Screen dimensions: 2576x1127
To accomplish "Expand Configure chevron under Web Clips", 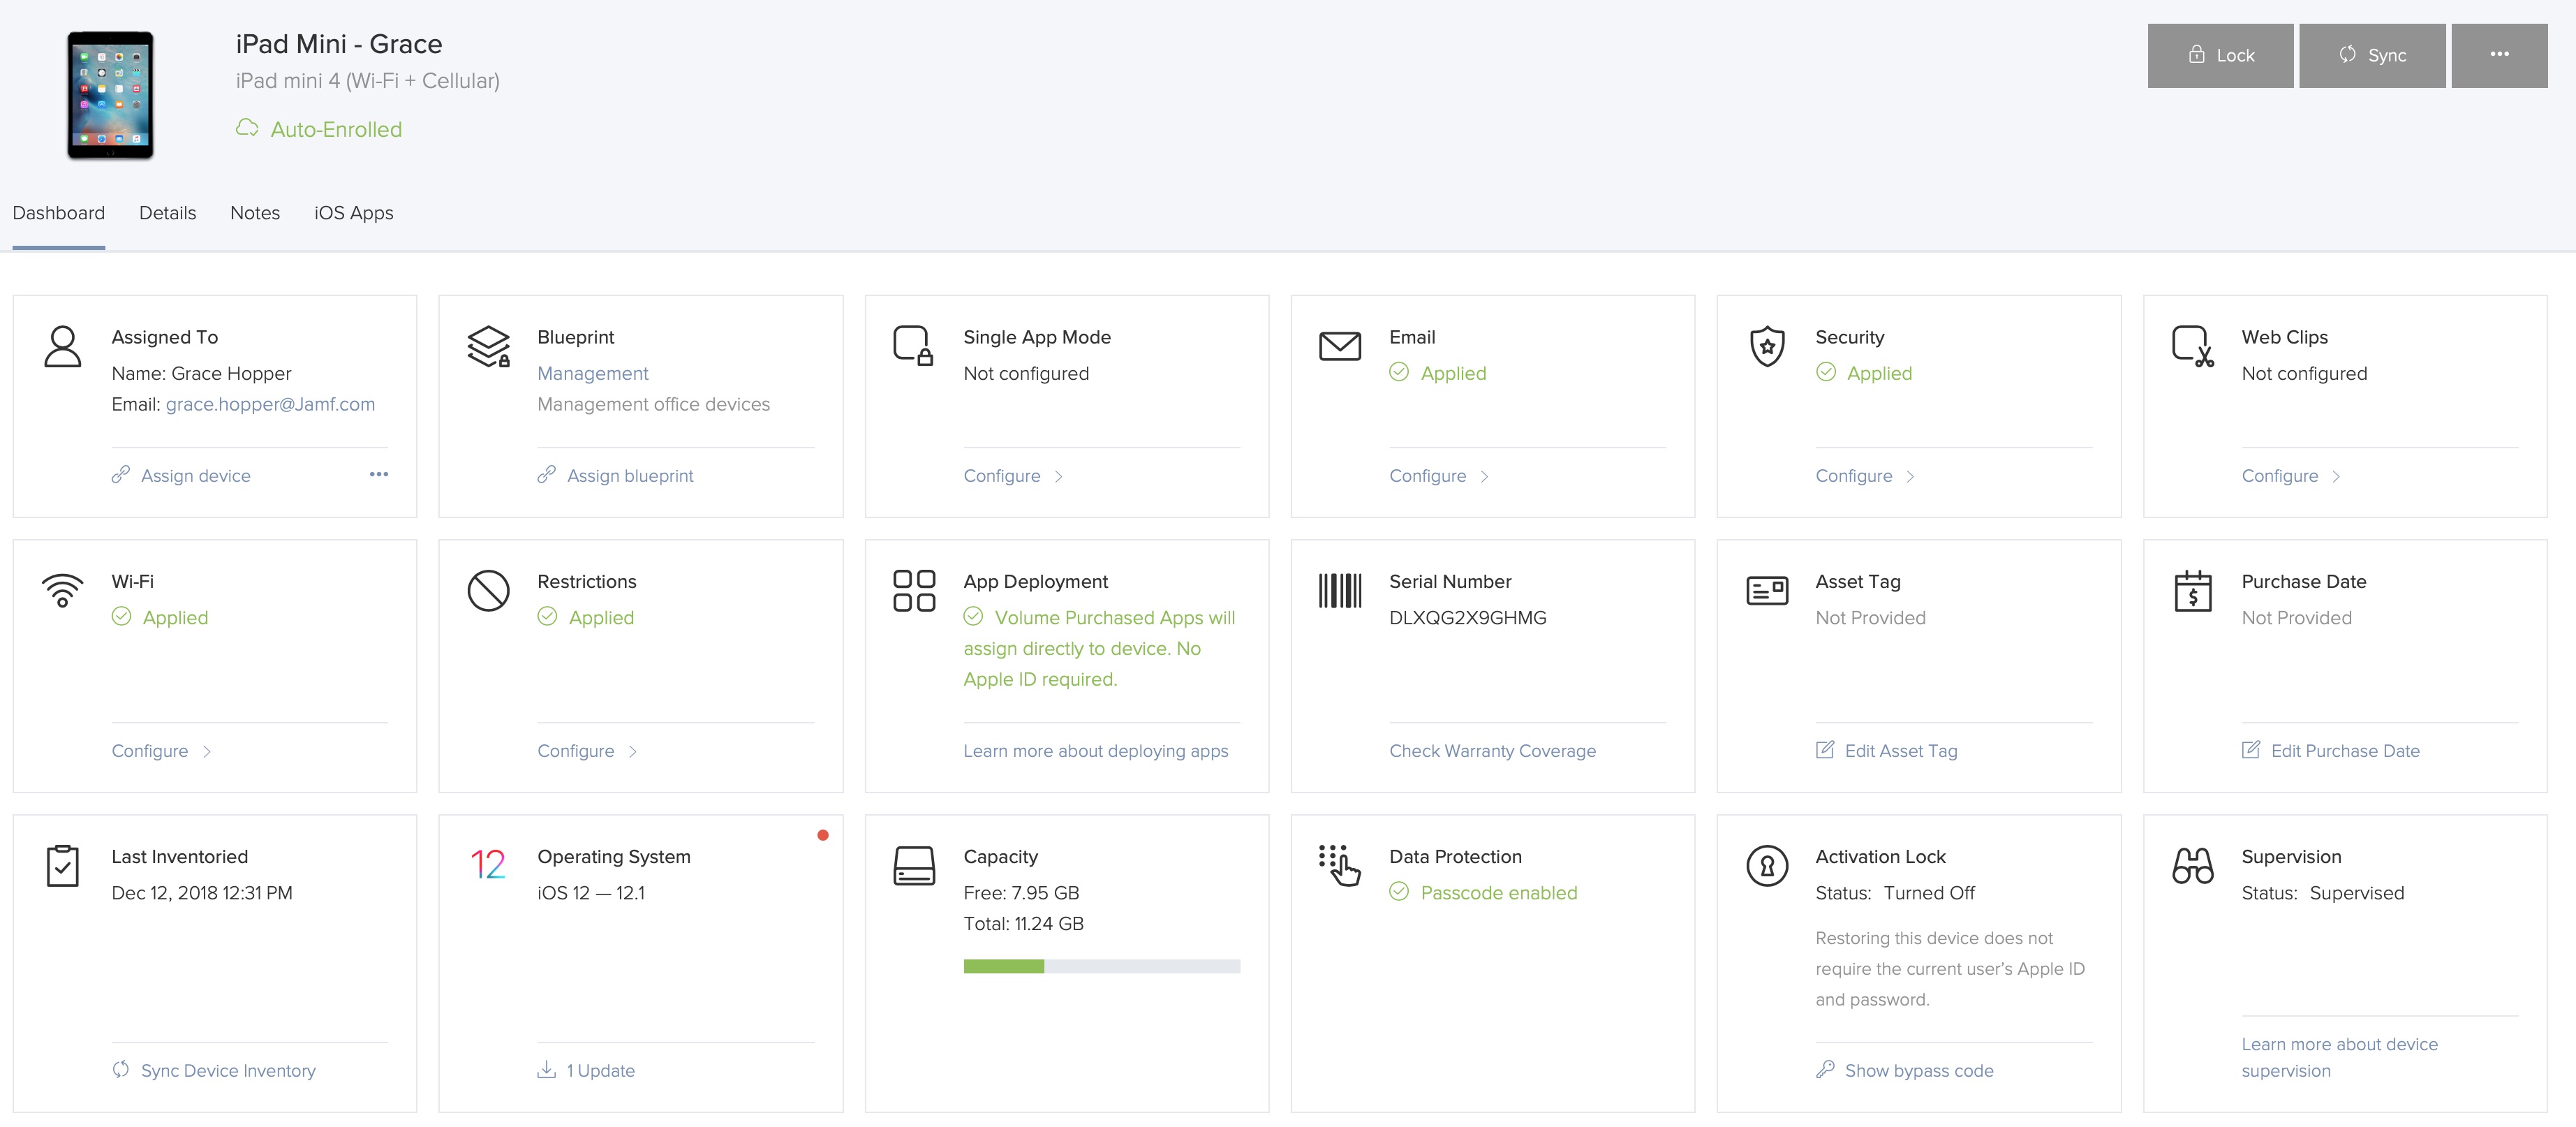I will click(x=2336, y=477).
